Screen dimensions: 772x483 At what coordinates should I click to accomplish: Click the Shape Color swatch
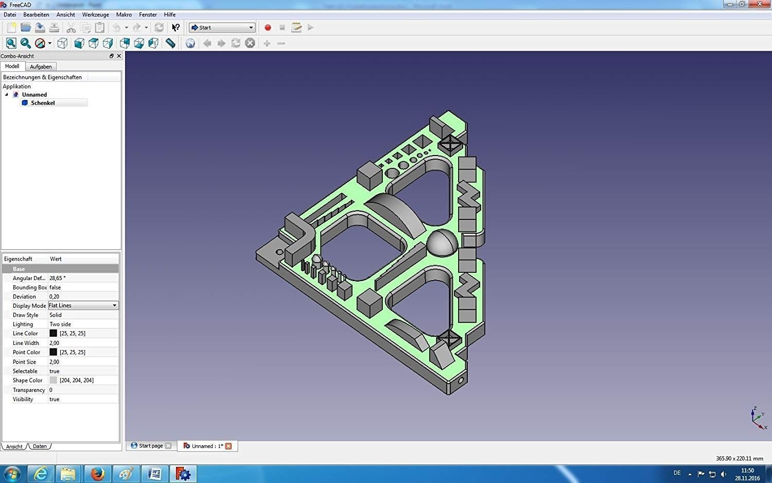tap(53, 380)
